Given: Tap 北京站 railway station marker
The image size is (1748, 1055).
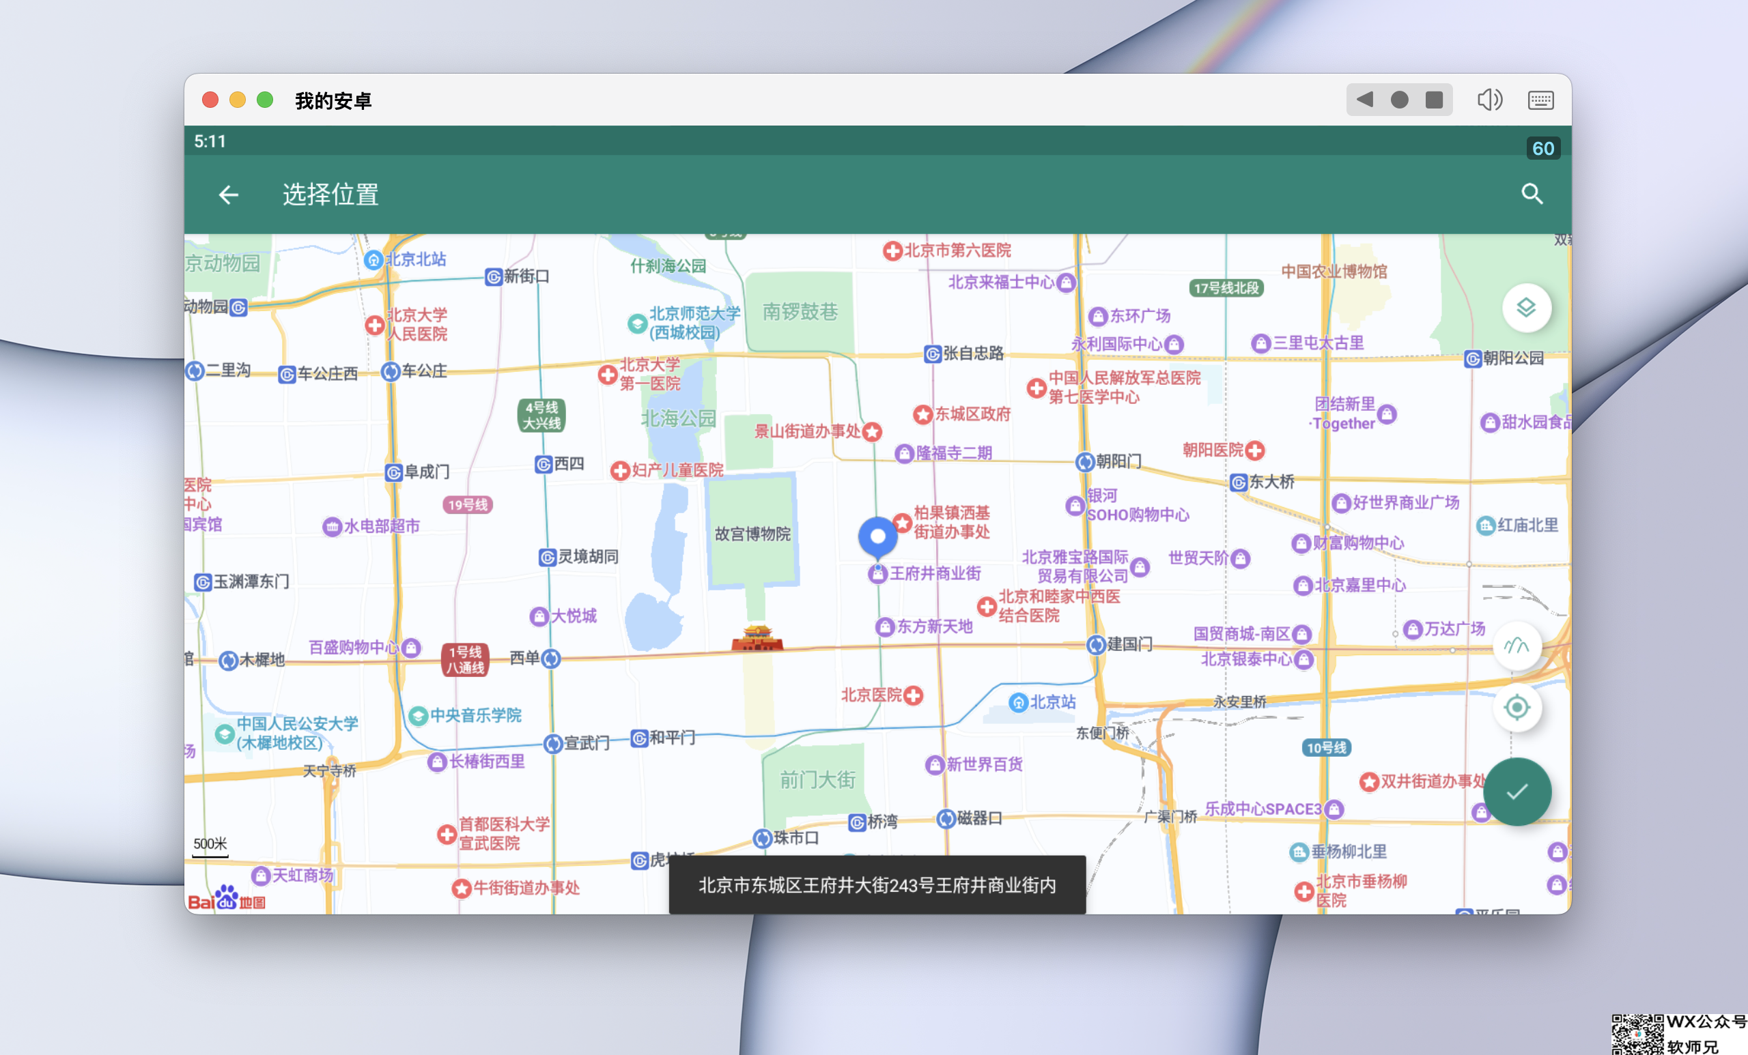Looking at the screenshot, I should click(1018, 702).
